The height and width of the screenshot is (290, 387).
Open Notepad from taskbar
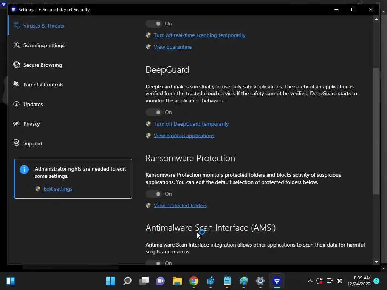click(227, 281)
